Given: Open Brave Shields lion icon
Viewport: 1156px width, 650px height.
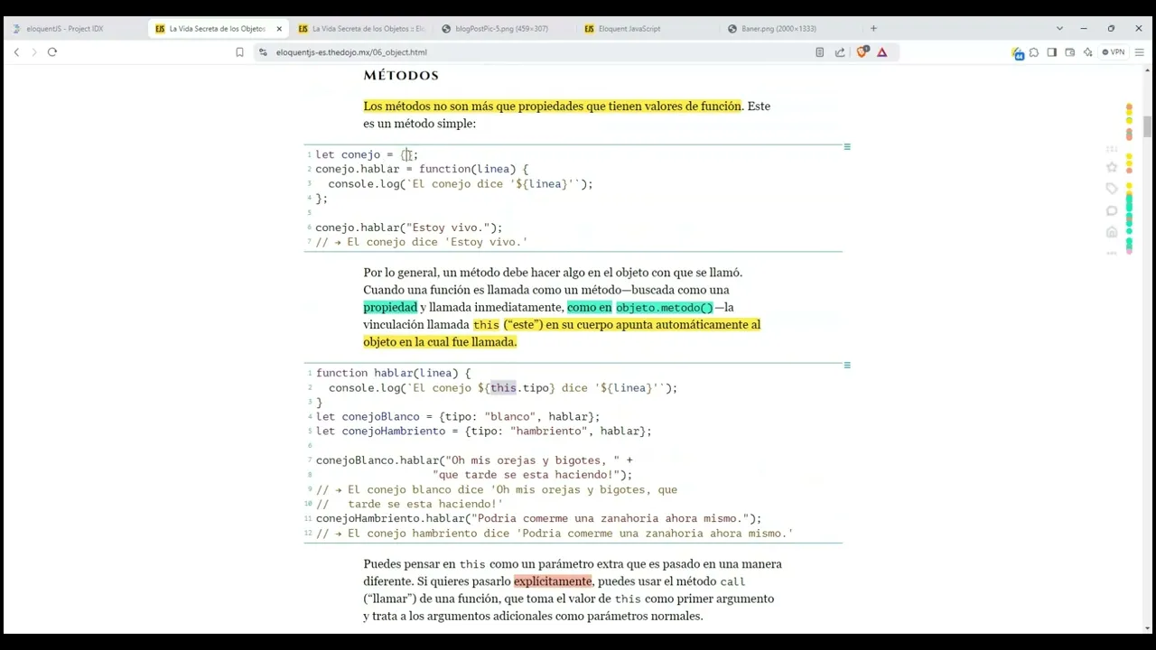Looking at the screenshot, I should click(x=862, y=52).
